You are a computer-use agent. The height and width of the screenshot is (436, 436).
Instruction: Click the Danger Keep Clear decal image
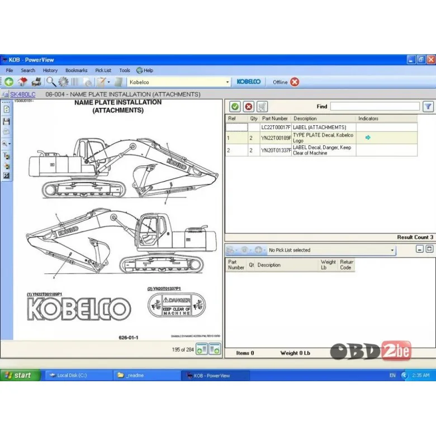[177, 305]
